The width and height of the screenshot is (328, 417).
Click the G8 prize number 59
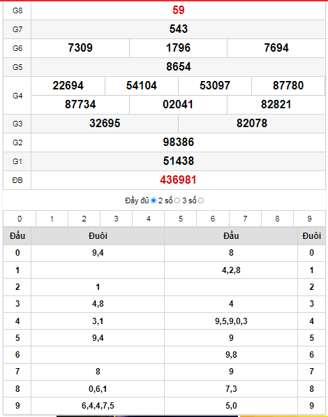[179, 10]
